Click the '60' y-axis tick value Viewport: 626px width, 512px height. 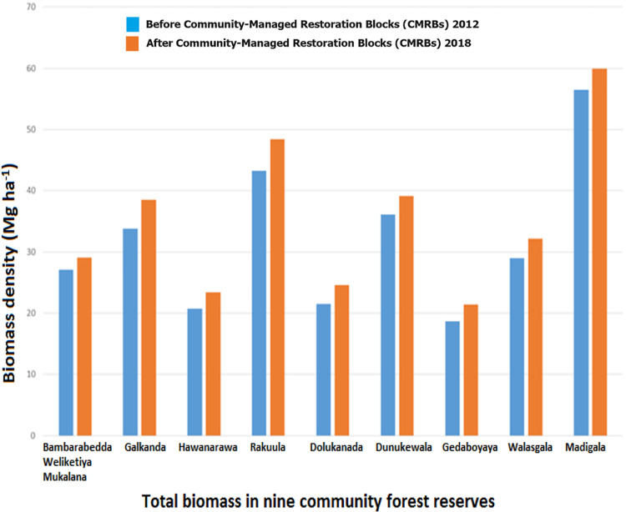32,68
